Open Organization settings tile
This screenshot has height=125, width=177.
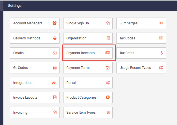[x=88, y=38]
